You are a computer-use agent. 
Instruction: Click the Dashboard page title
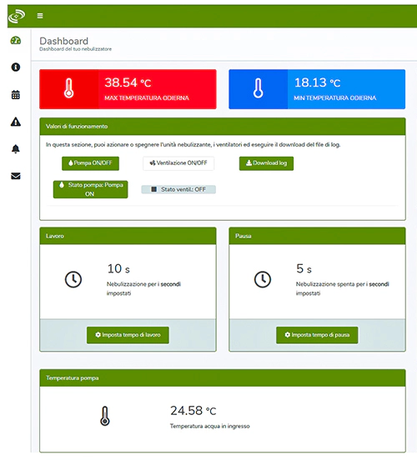[63, 41]
